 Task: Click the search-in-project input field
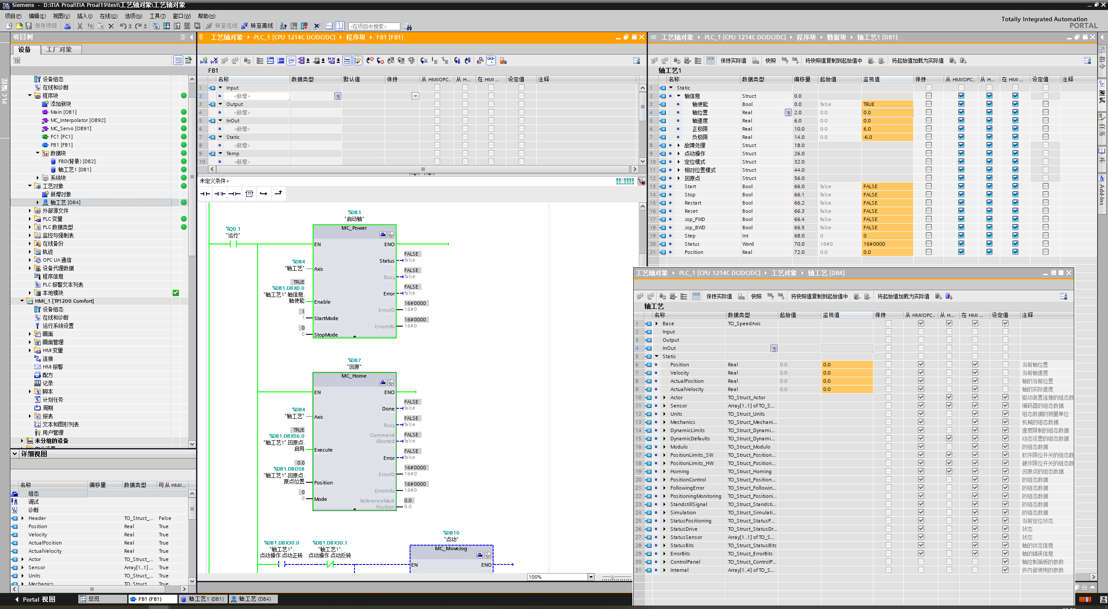374,26
